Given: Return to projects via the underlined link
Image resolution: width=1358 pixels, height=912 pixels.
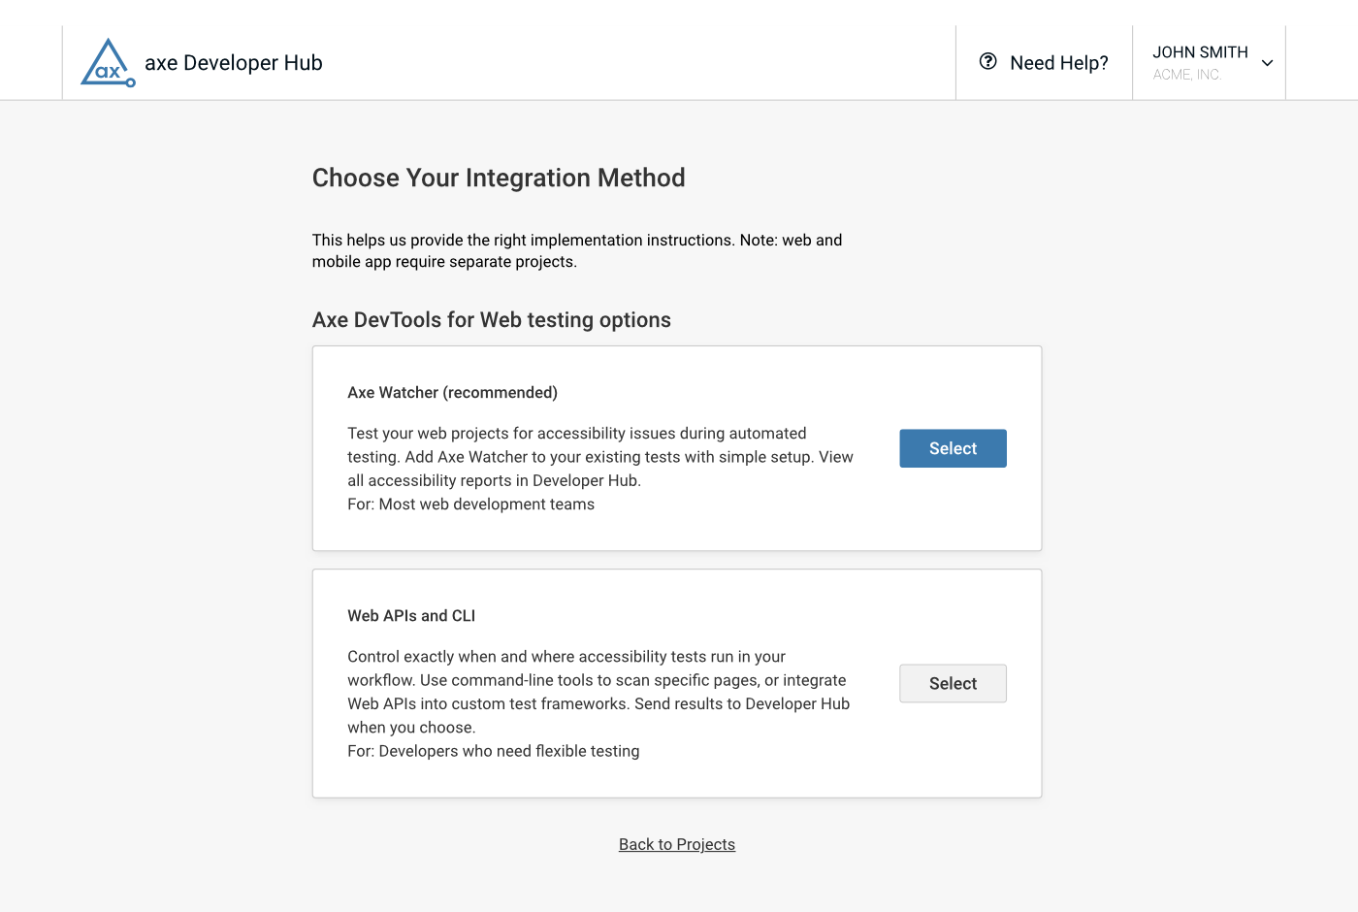Looking at the screenshot, I should coord(676,844).
